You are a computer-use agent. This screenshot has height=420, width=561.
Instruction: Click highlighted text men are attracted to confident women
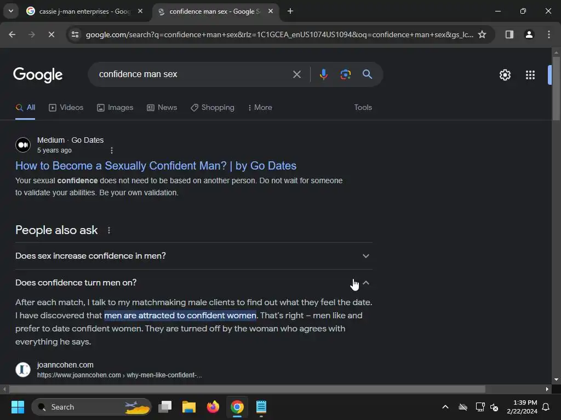tap(180, 316)
